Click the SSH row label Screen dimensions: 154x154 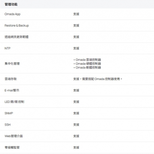[8, 125]
